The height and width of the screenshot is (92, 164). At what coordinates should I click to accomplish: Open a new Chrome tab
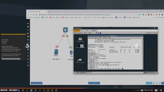(x=49, y=11)
